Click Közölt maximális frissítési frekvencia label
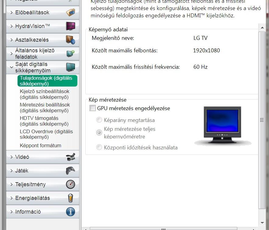269x230 pixels. coord(136,67)
